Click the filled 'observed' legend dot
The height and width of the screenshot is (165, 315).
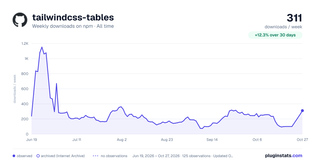[14, 156]
